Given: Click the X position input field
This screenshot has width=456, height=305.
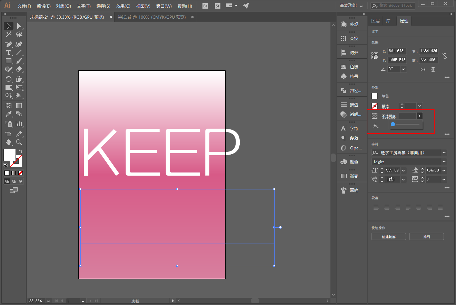Looking at the screenshot, I should pyautogui.click(x=397, y=51).
